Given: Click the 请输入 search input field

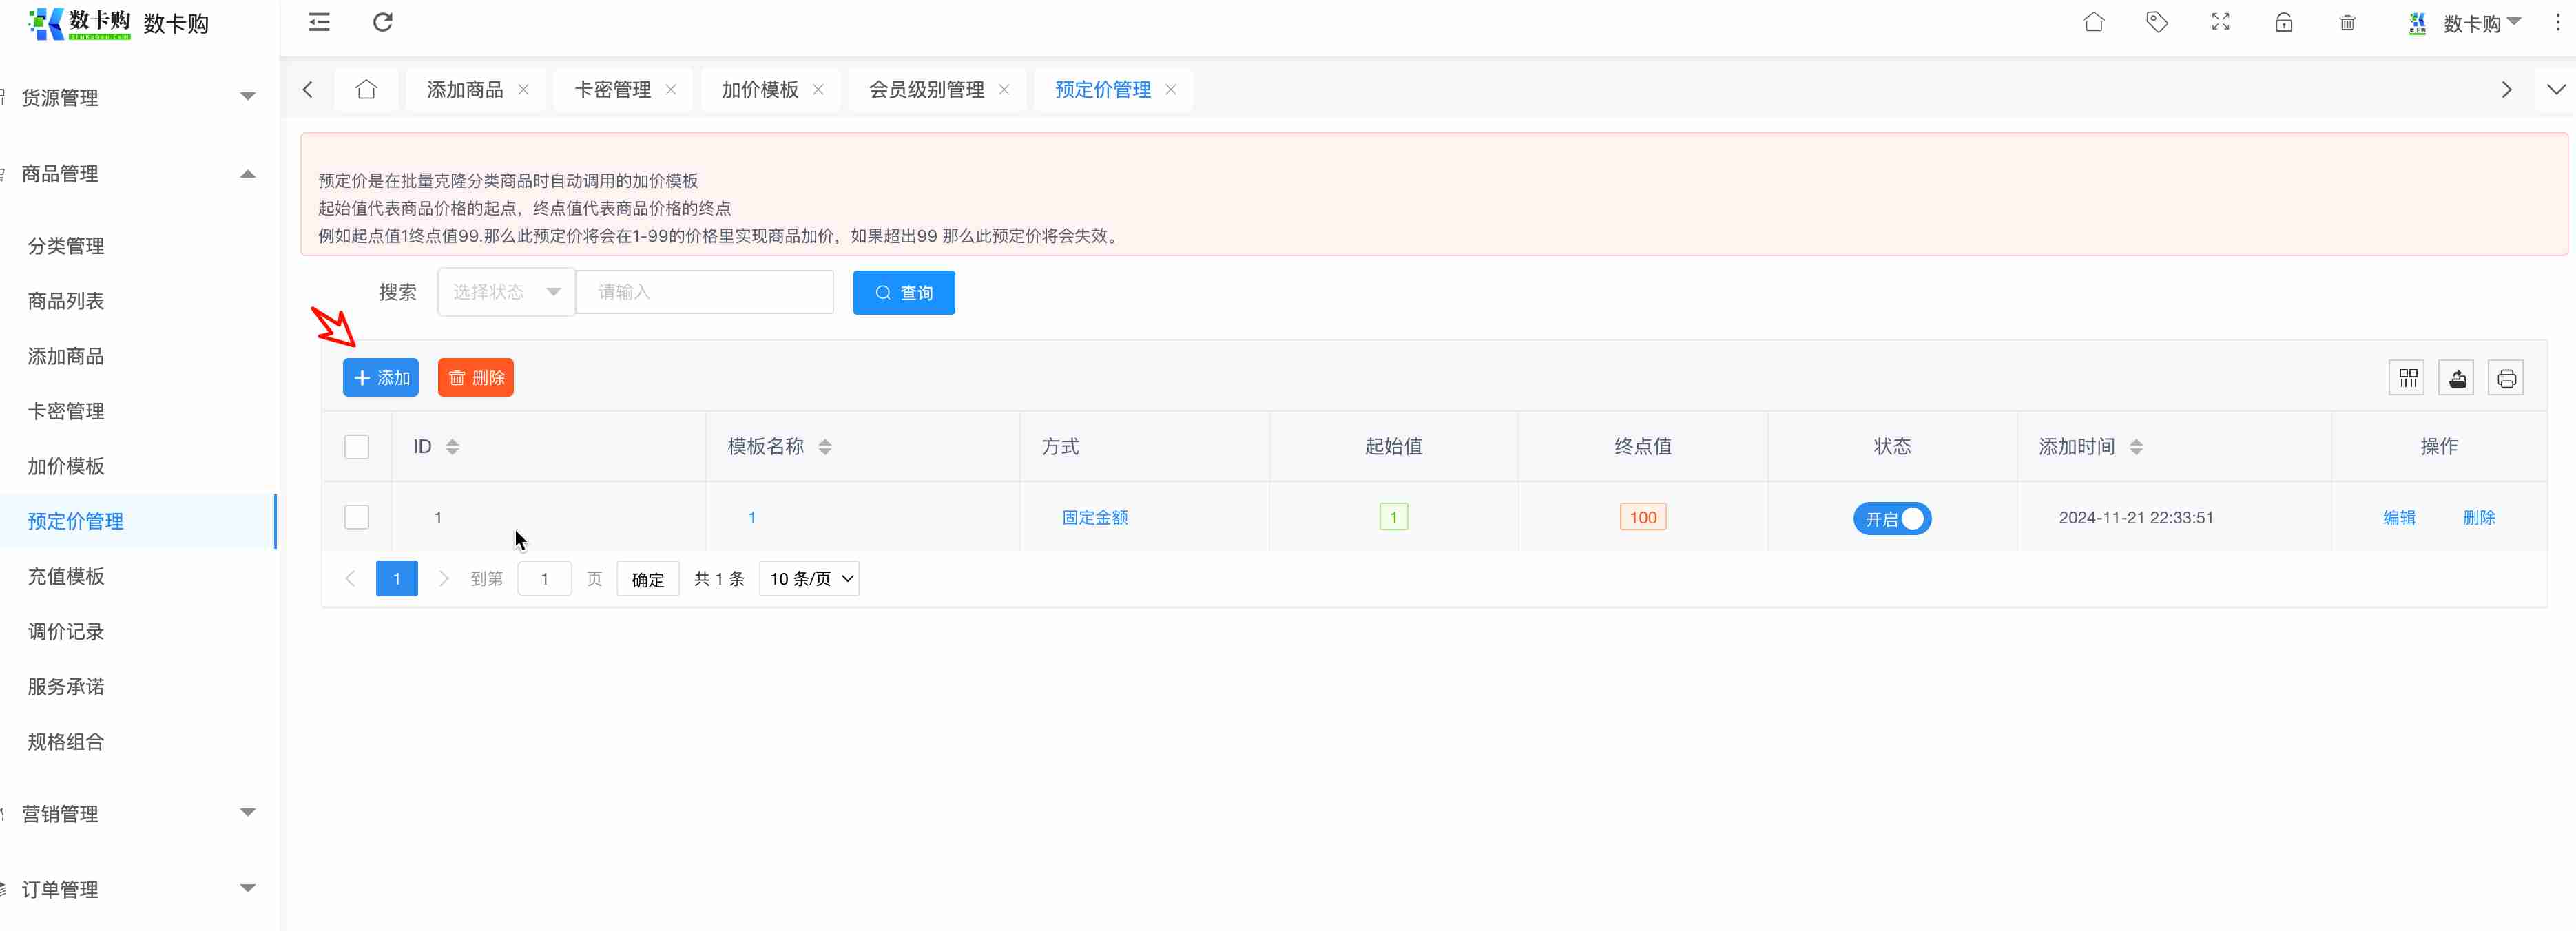Looking at the screenshot, I should [705, 292].
